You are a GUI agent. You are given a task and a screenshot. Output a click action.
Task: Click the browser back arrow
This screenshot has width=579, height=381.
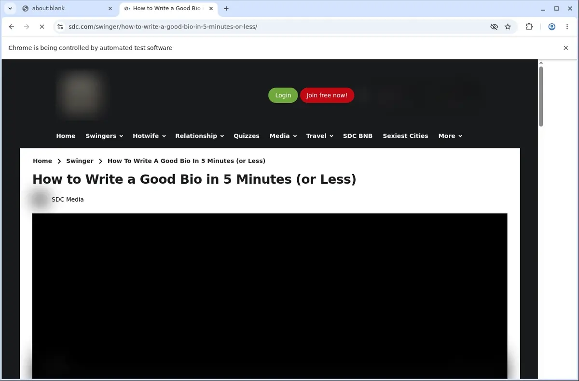pos(12,27)
